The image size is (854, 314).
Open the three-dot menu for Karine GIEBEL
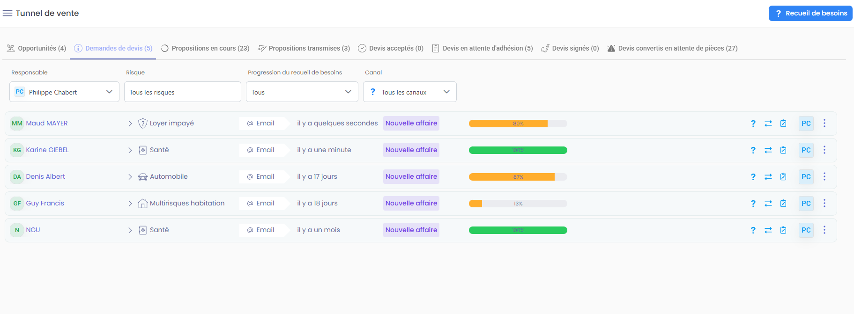[824, 150]
